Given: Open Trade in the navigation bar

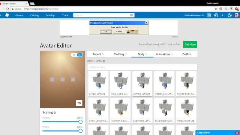Looking at the screenshot, I should [65, 15].
